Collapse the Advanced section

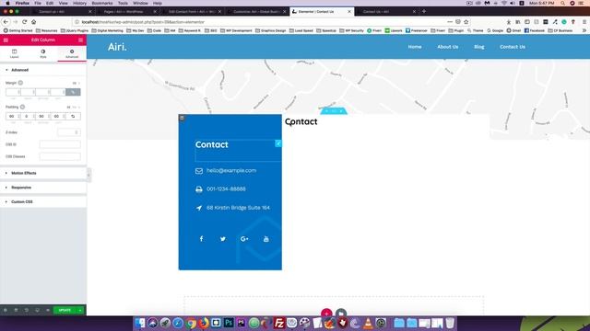tap(43, 70)
